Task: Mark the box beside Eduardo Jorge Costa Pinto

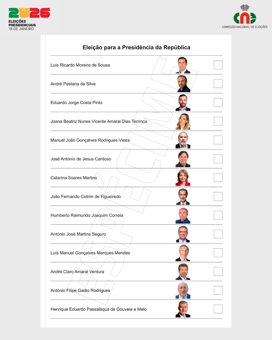Action: click(218, 103)
